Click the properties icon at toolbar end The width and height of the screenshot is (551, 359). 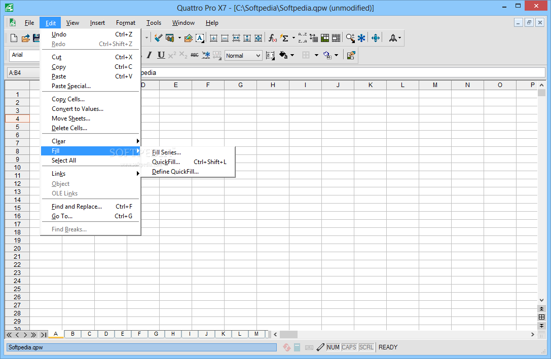[351, 55]
